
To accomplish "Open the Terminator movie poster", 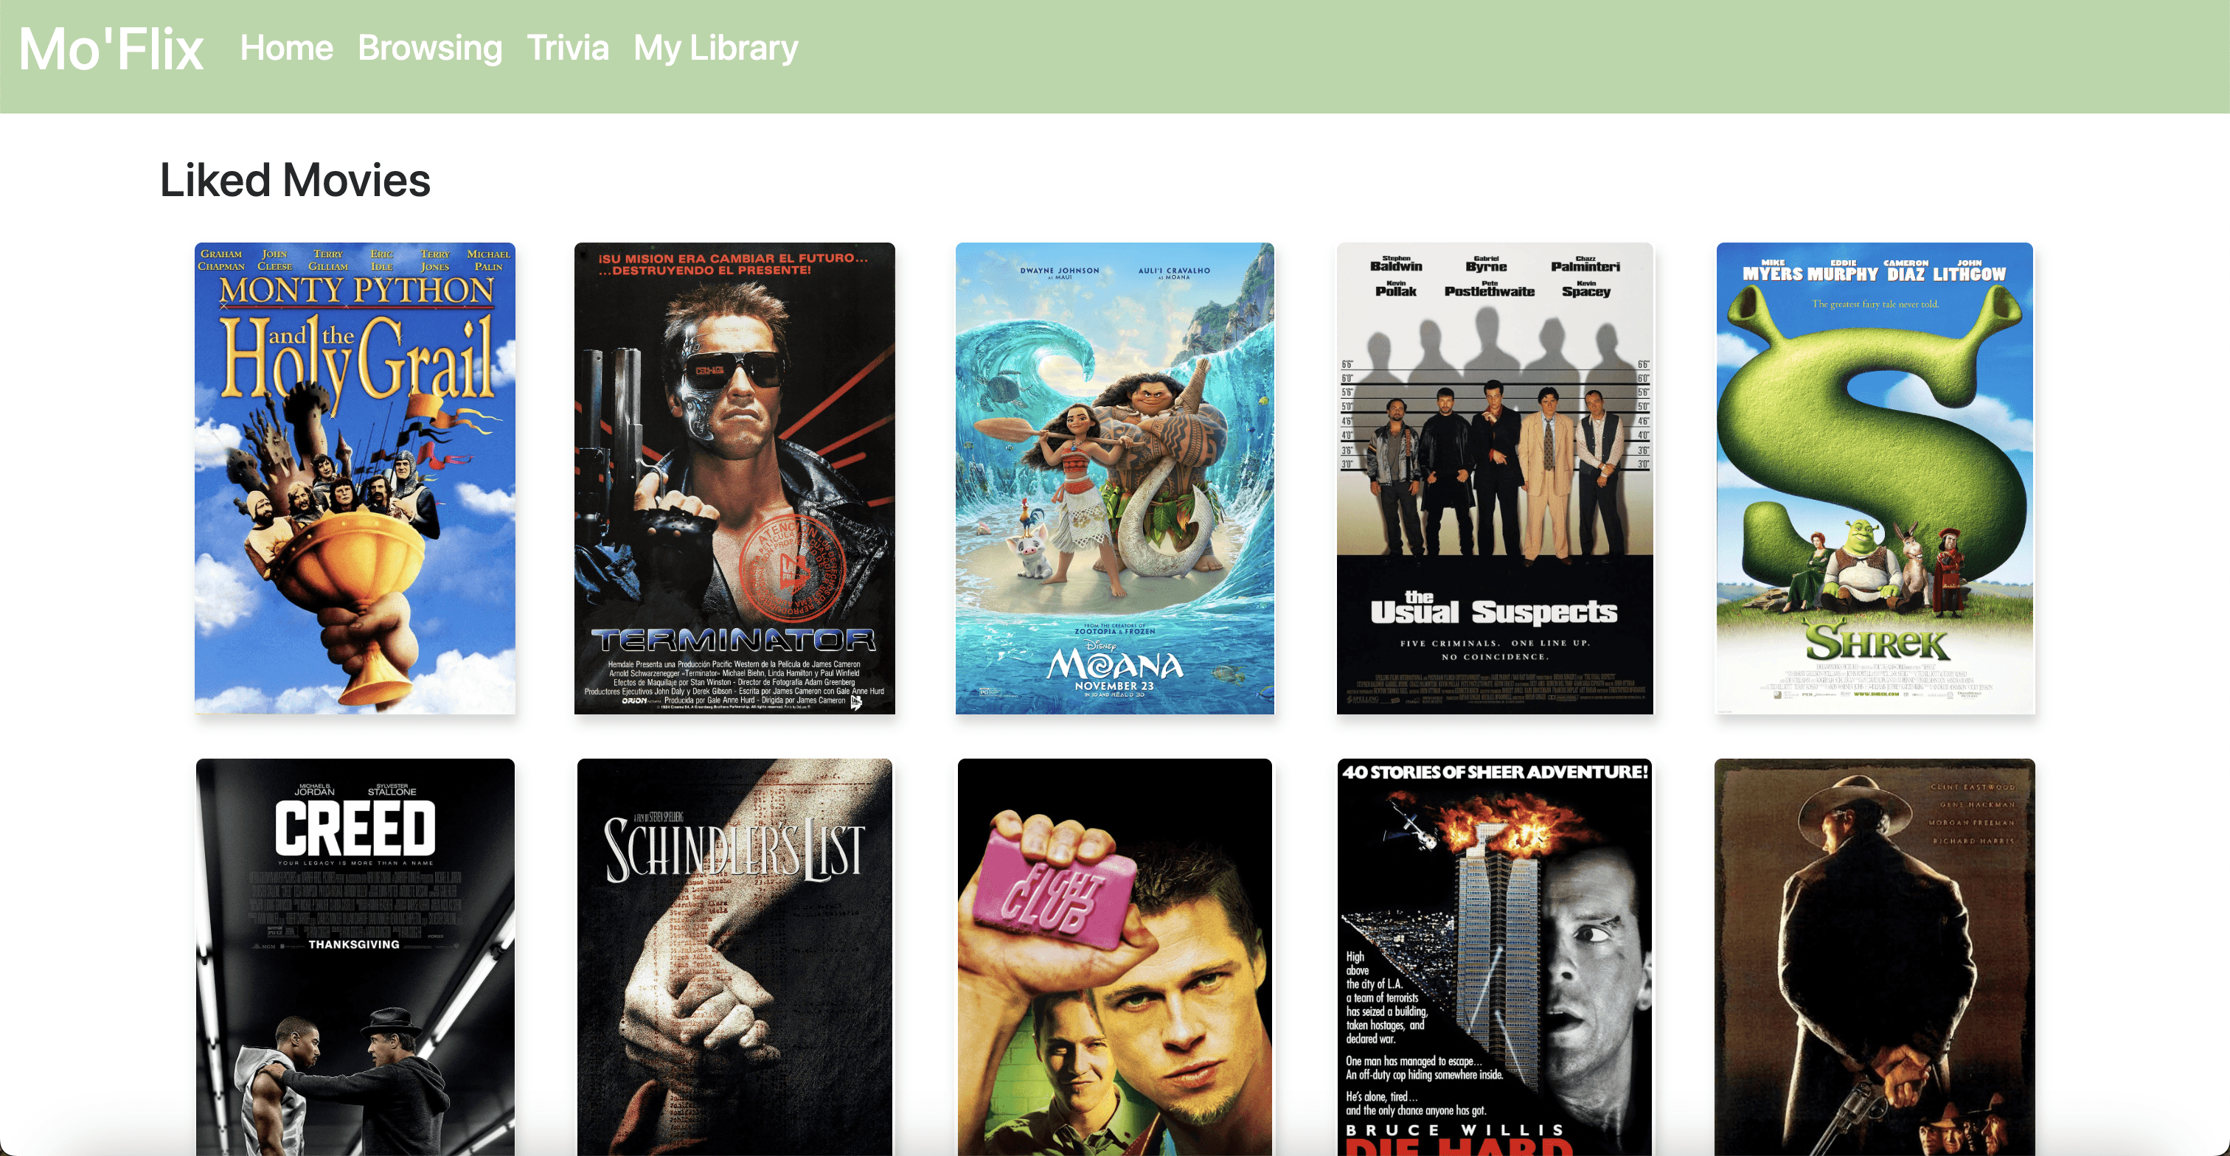I will click(734, 478).
